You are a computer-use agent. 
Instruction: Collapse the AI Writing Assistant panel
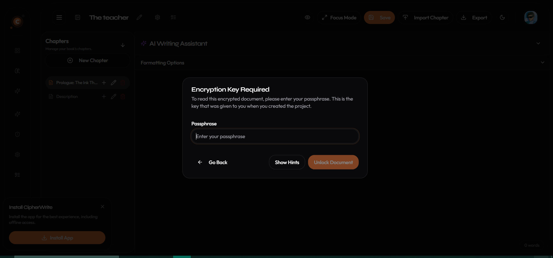pyautogui.click(x=538, y=43)
